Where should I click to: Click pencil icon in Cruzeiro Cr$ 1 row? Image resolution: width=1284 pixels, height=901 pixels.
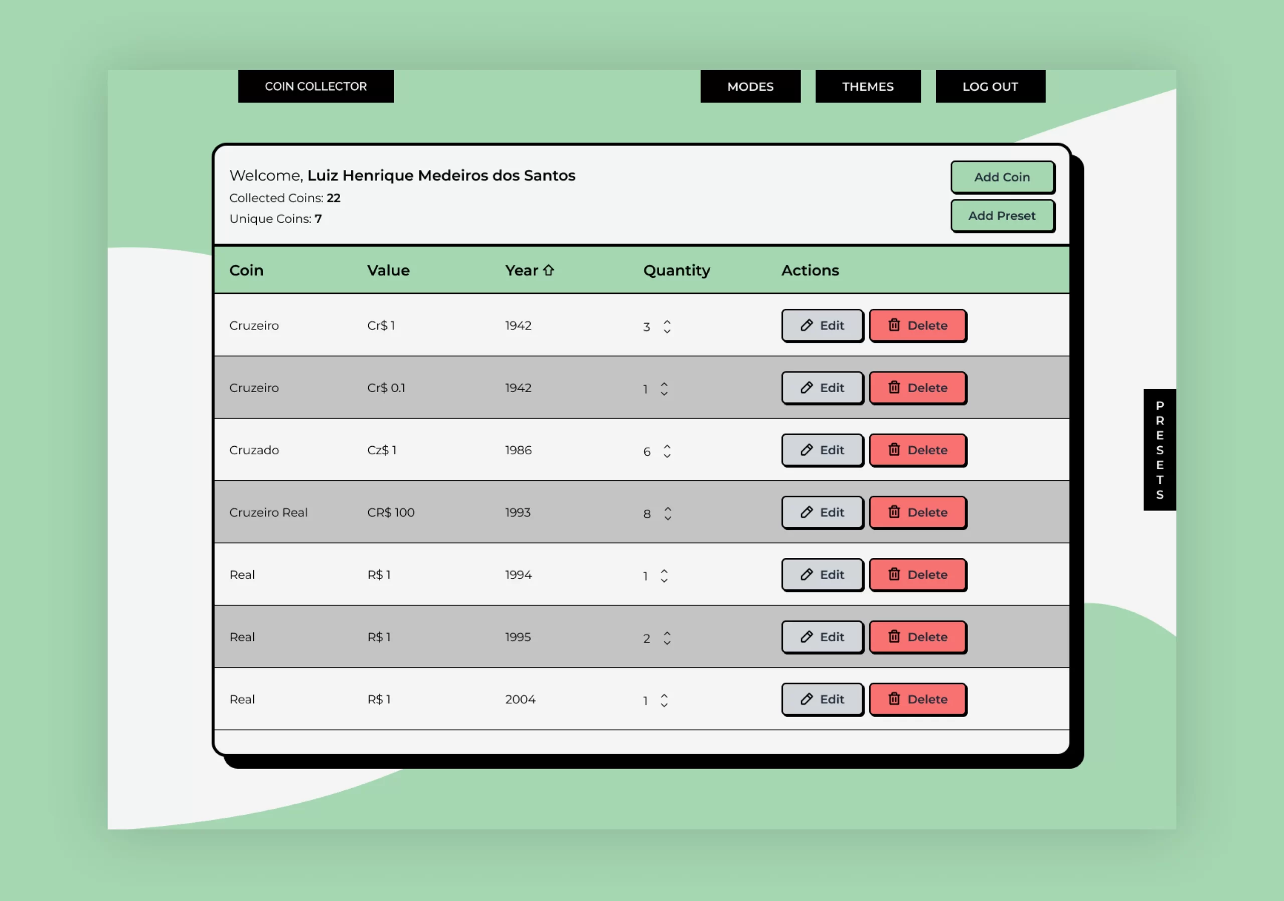(x=806, y=325)
